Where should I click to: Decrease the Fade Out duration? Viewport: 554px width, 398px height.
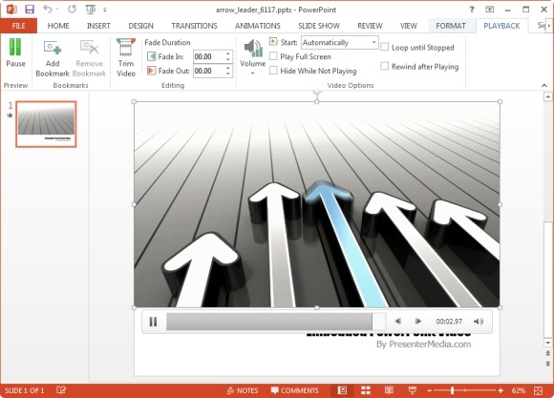point(228,73)
